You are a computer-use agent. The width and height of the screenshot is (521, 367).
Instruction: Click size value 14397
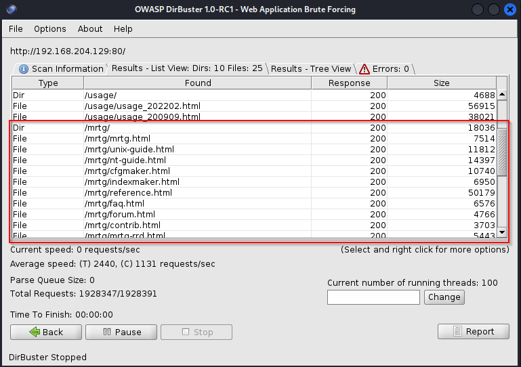tap(482, 160)
